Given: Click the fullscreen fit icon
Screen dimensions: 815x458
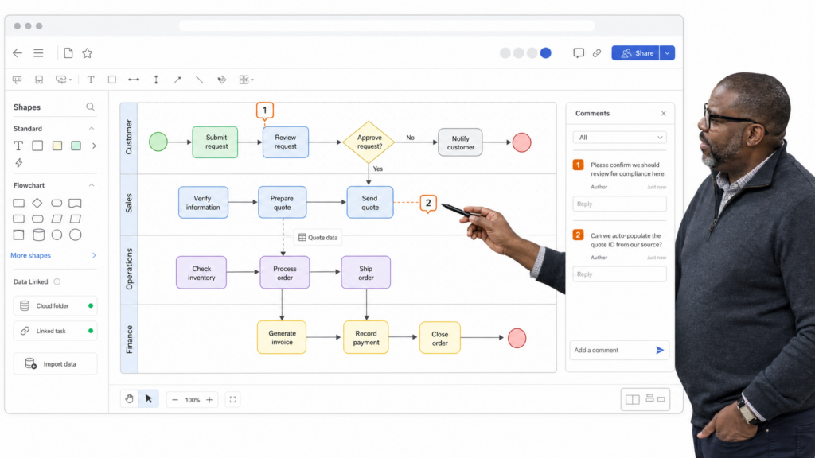Looking at the screenshot, I should pyautogui.click(x=233, y=400).
